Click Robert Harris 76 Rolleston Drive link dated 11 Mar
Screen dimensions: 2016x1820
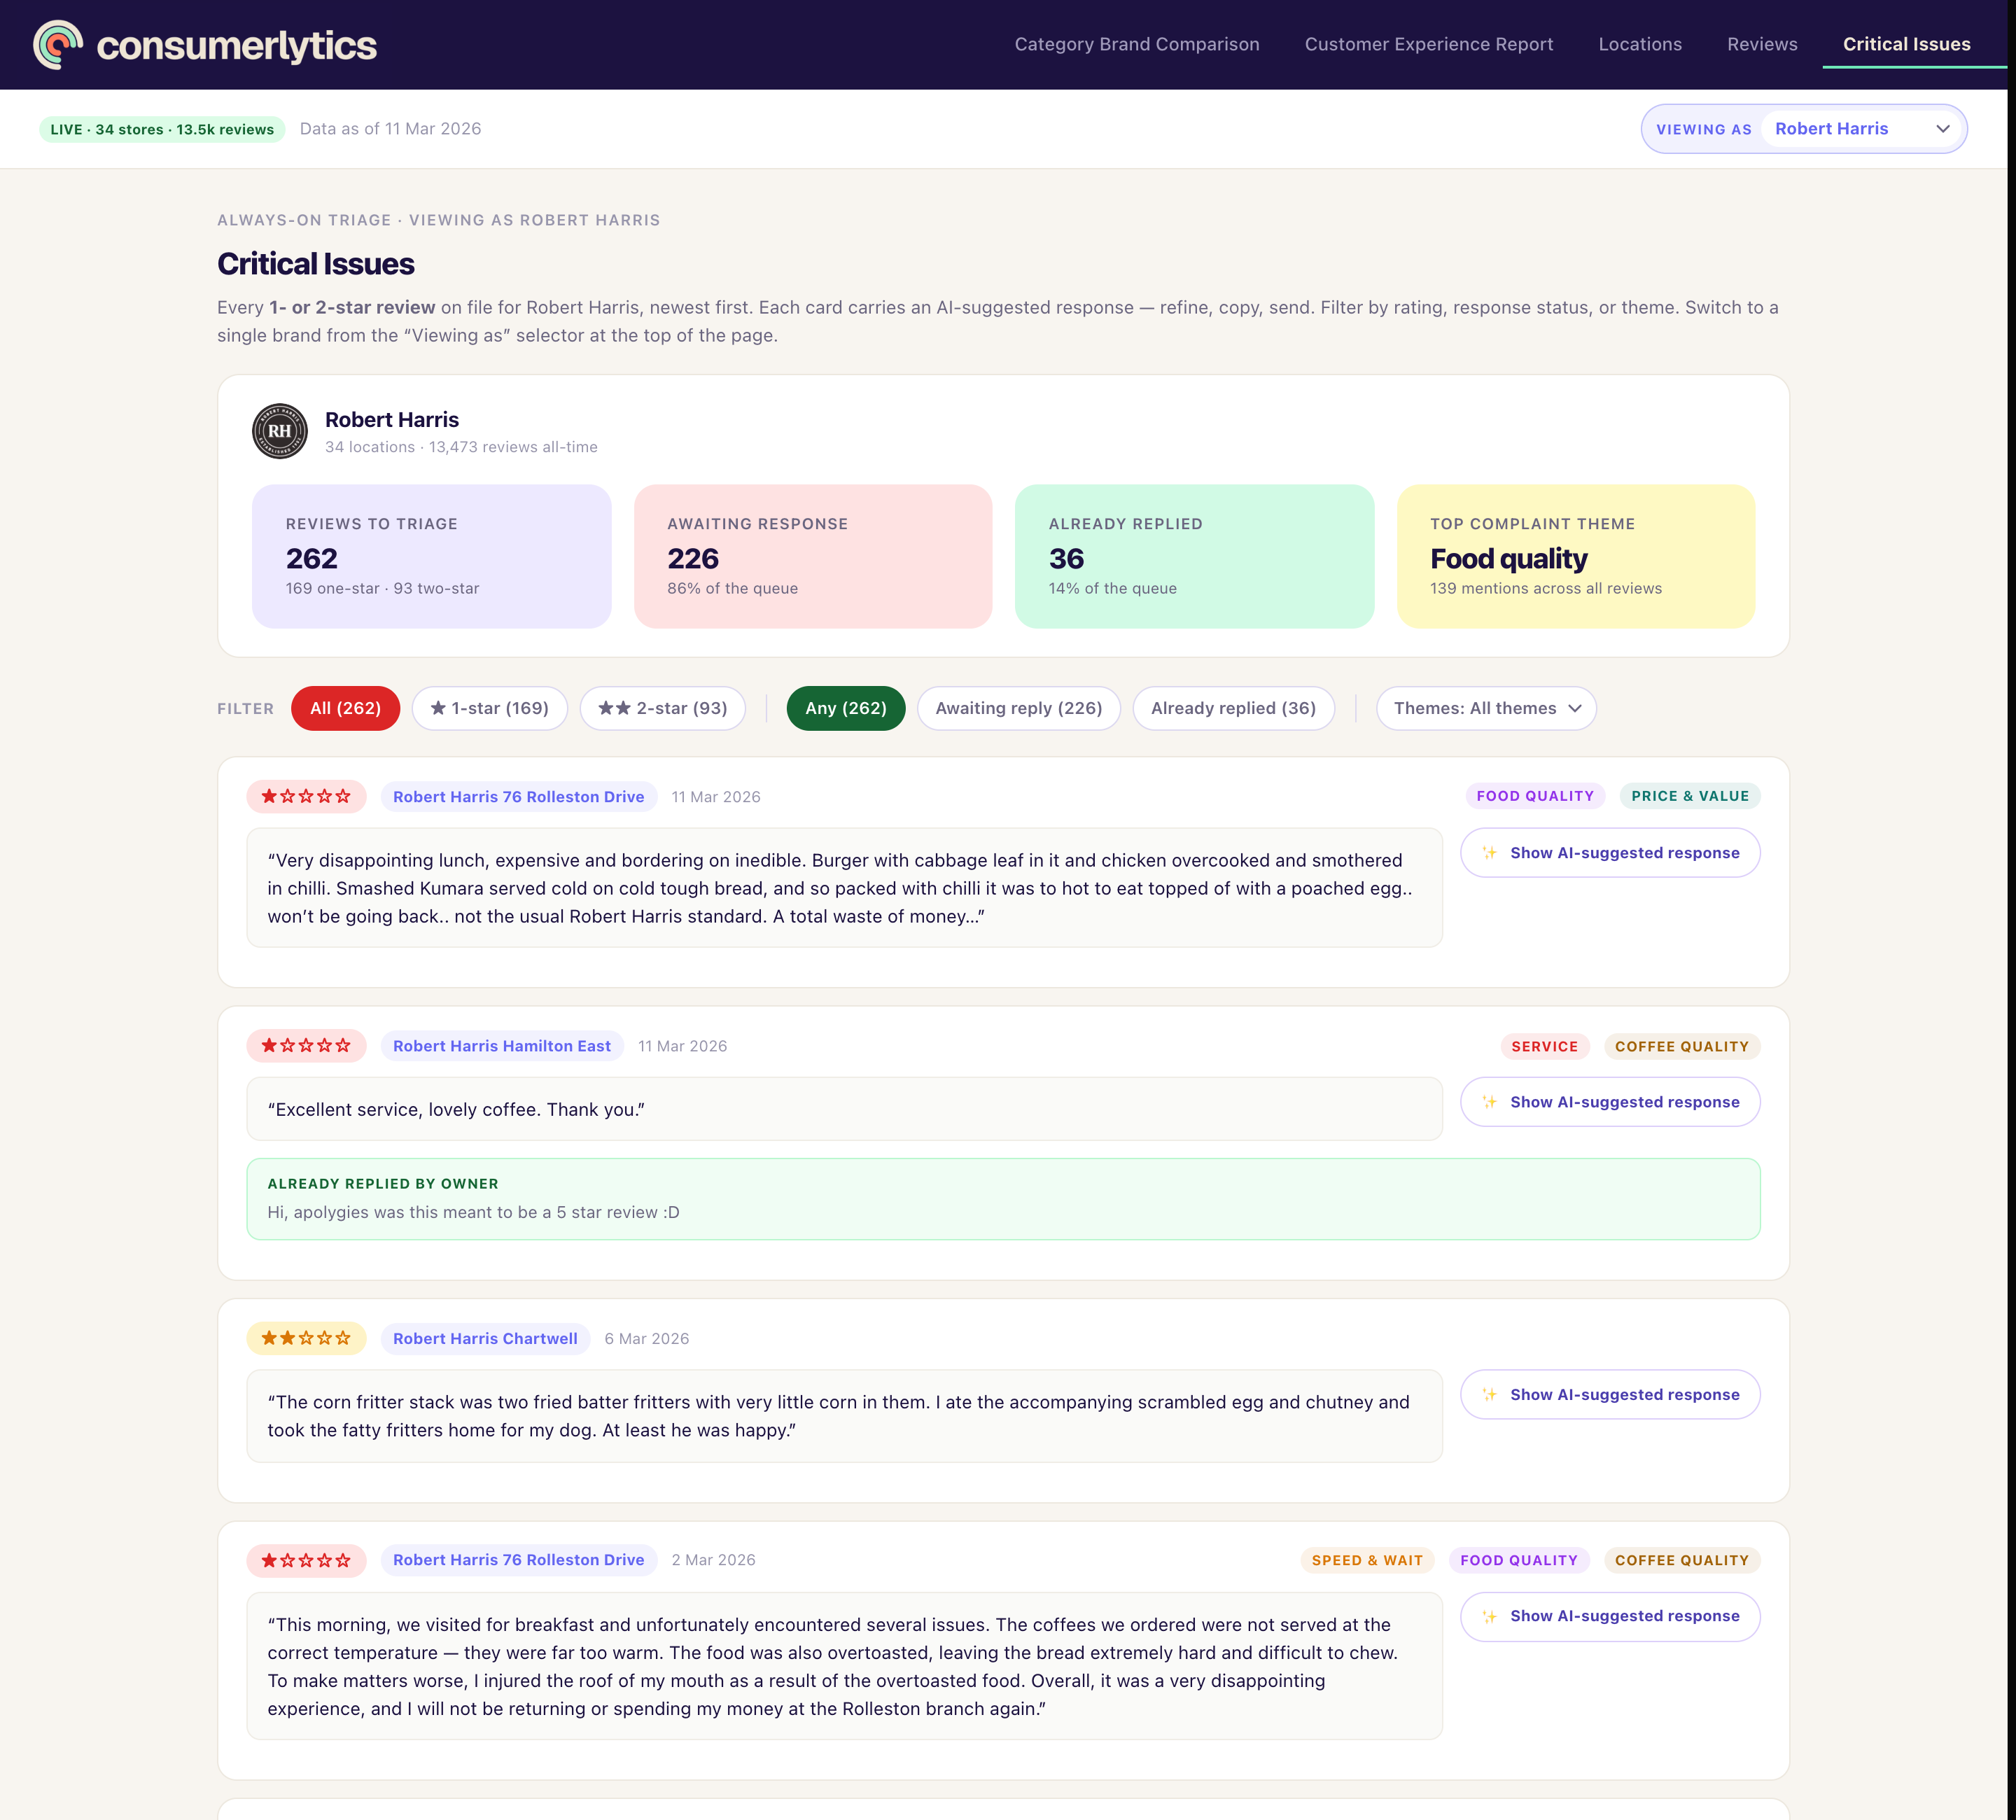pyautogui.click(x=518, y=797)
